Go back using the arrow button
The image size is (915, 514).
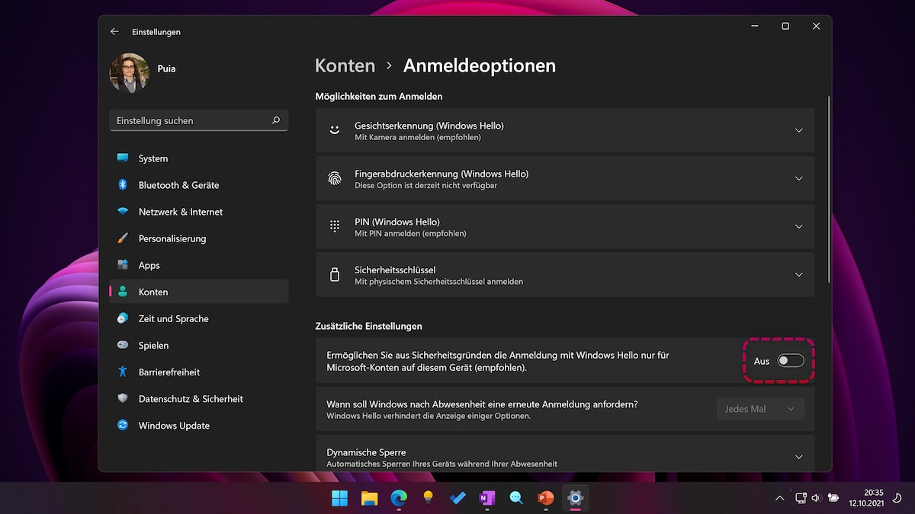point(114,31)
